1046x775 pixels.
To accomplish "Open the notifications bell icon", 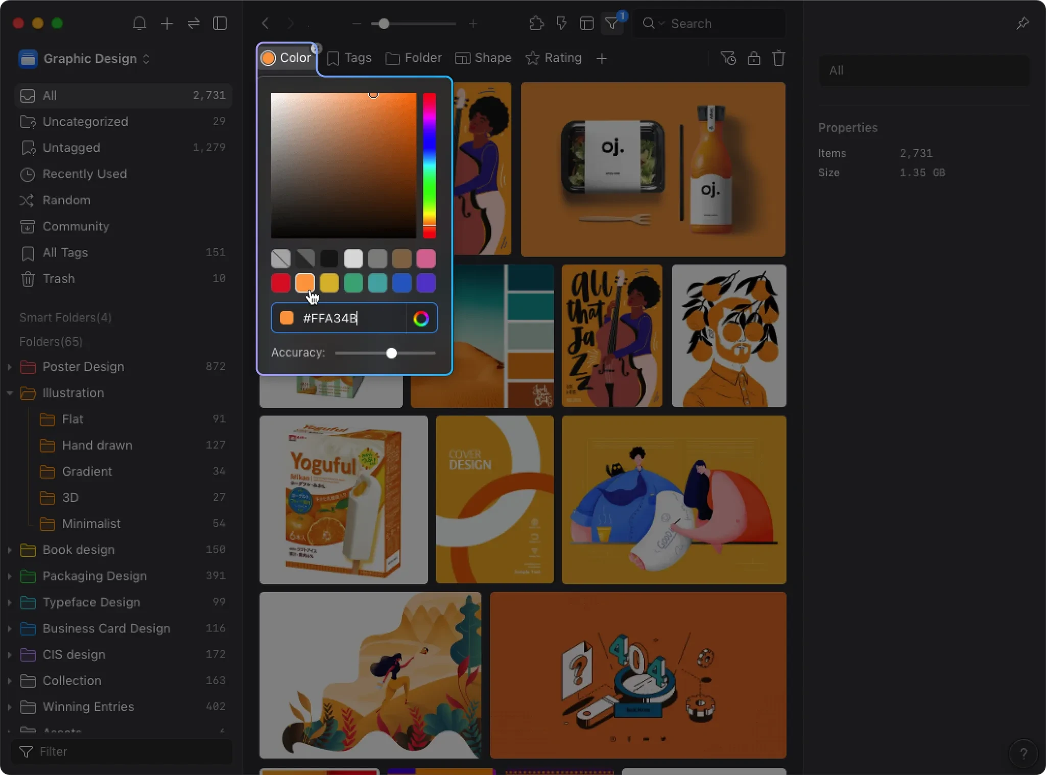I will [139, 24].
